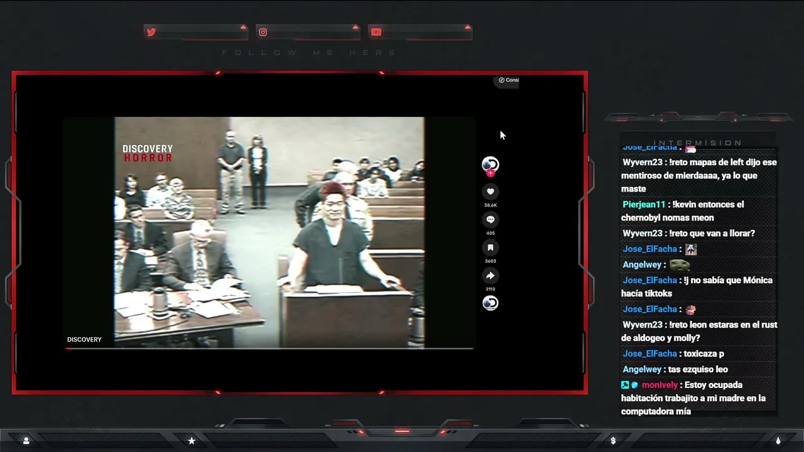
Task: Click Wyvern23 on the 'mapas de left' message
Action: [643, 163]
